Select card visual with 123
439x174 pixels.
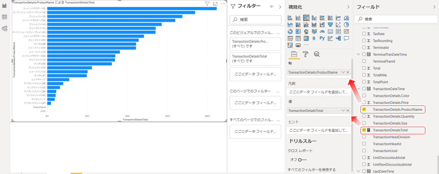coord(330,31)
